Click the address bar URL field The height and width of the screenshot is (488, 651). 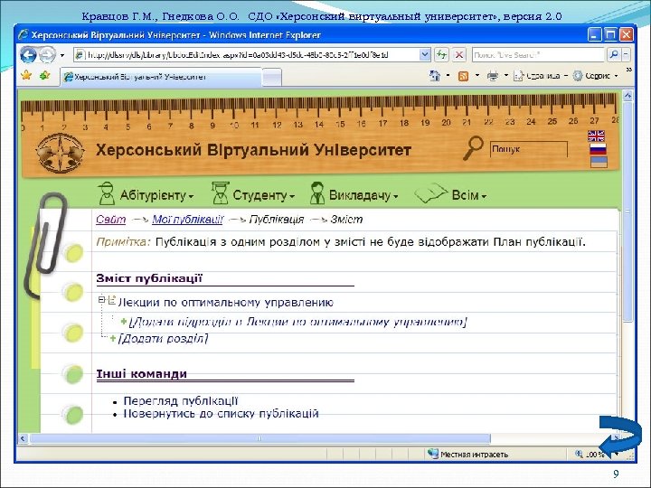247,55
